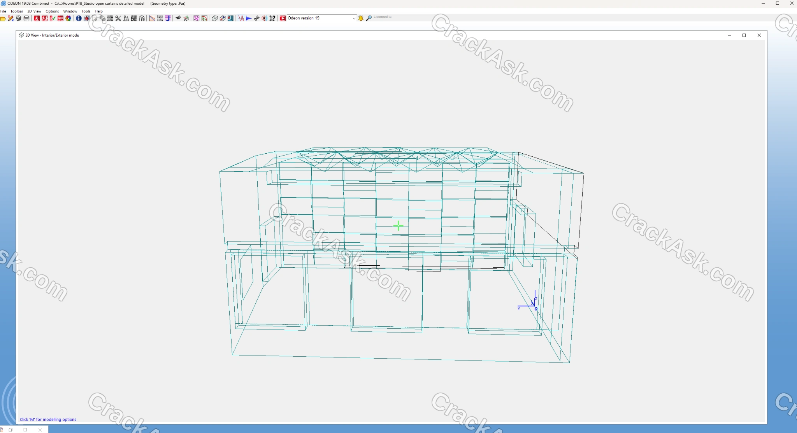Viewport: 797px width, 433px height.
Task: Click the pencil edit icon in toolbar
Action: [11, 18]
